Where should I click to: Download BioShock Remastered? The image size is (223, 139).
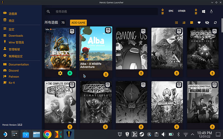click(x=105, y=127)
